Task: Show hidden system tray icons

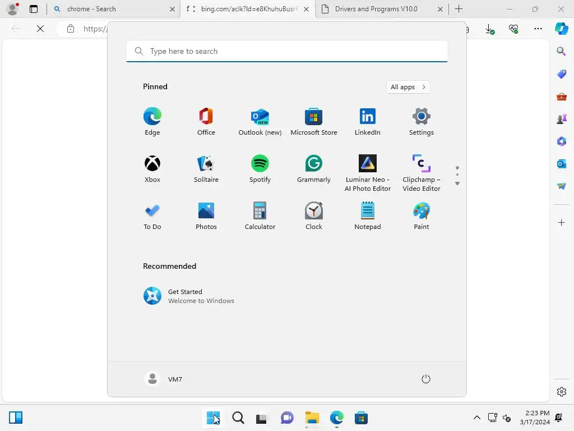Action: (x=476, y=418)
